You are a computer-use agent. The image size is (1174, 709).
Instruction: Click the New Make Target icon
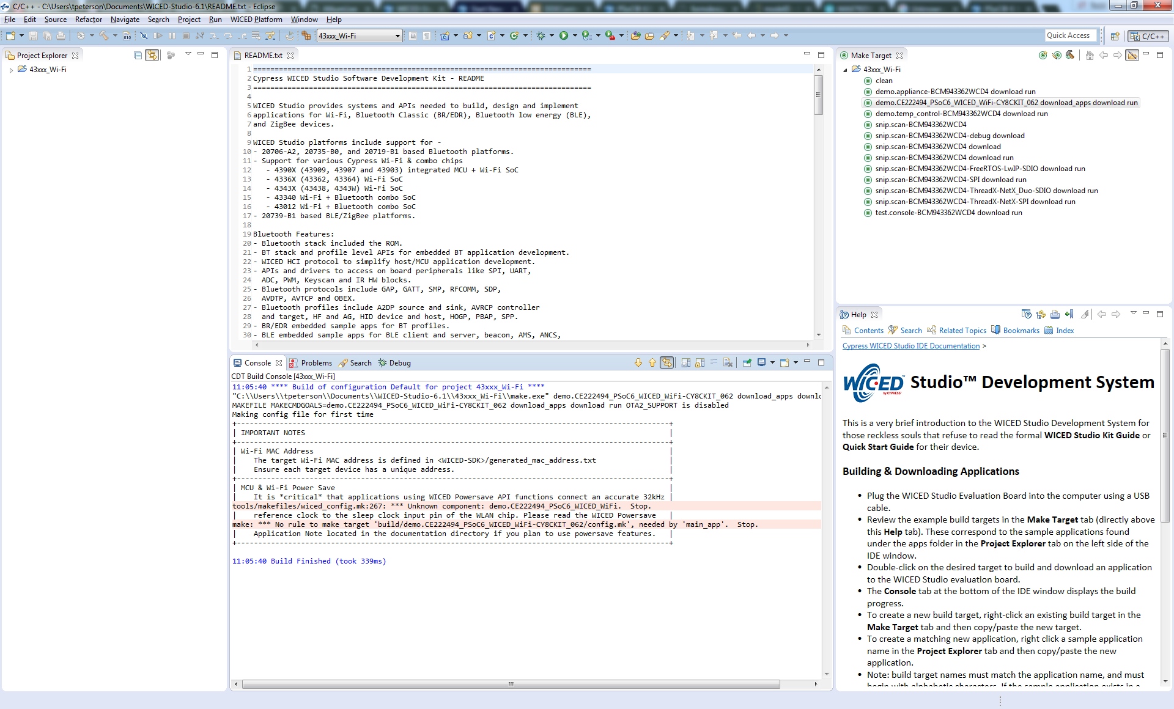pyautogui.click(x=1043, y=56)
